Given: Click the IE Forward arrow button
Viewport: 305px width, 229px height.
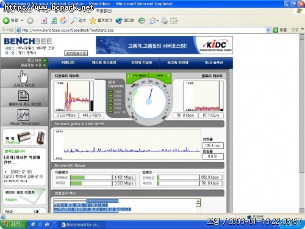Looking at the screenshot, I should pyautogui.click(x=30, y=20).
